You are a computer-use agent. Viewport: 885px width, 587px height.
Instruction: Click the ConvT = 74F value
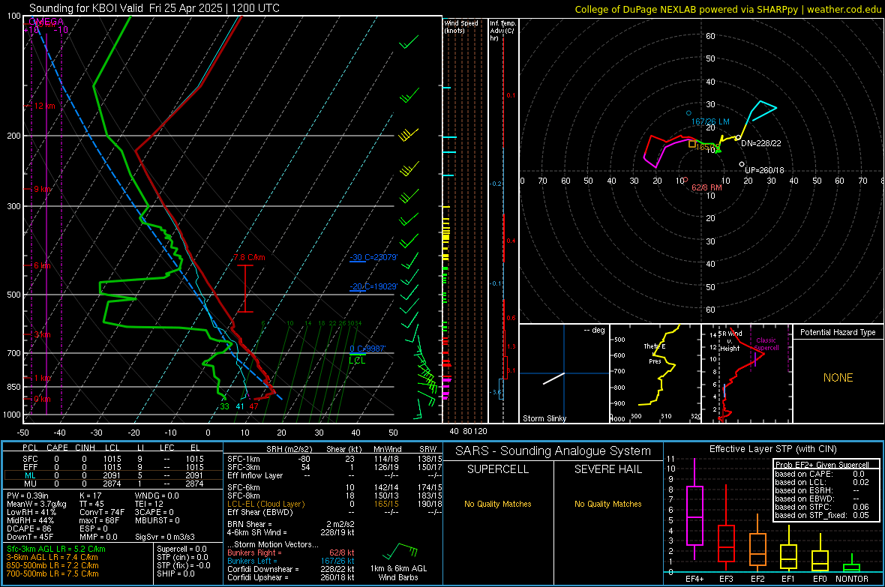click(101, 513)
